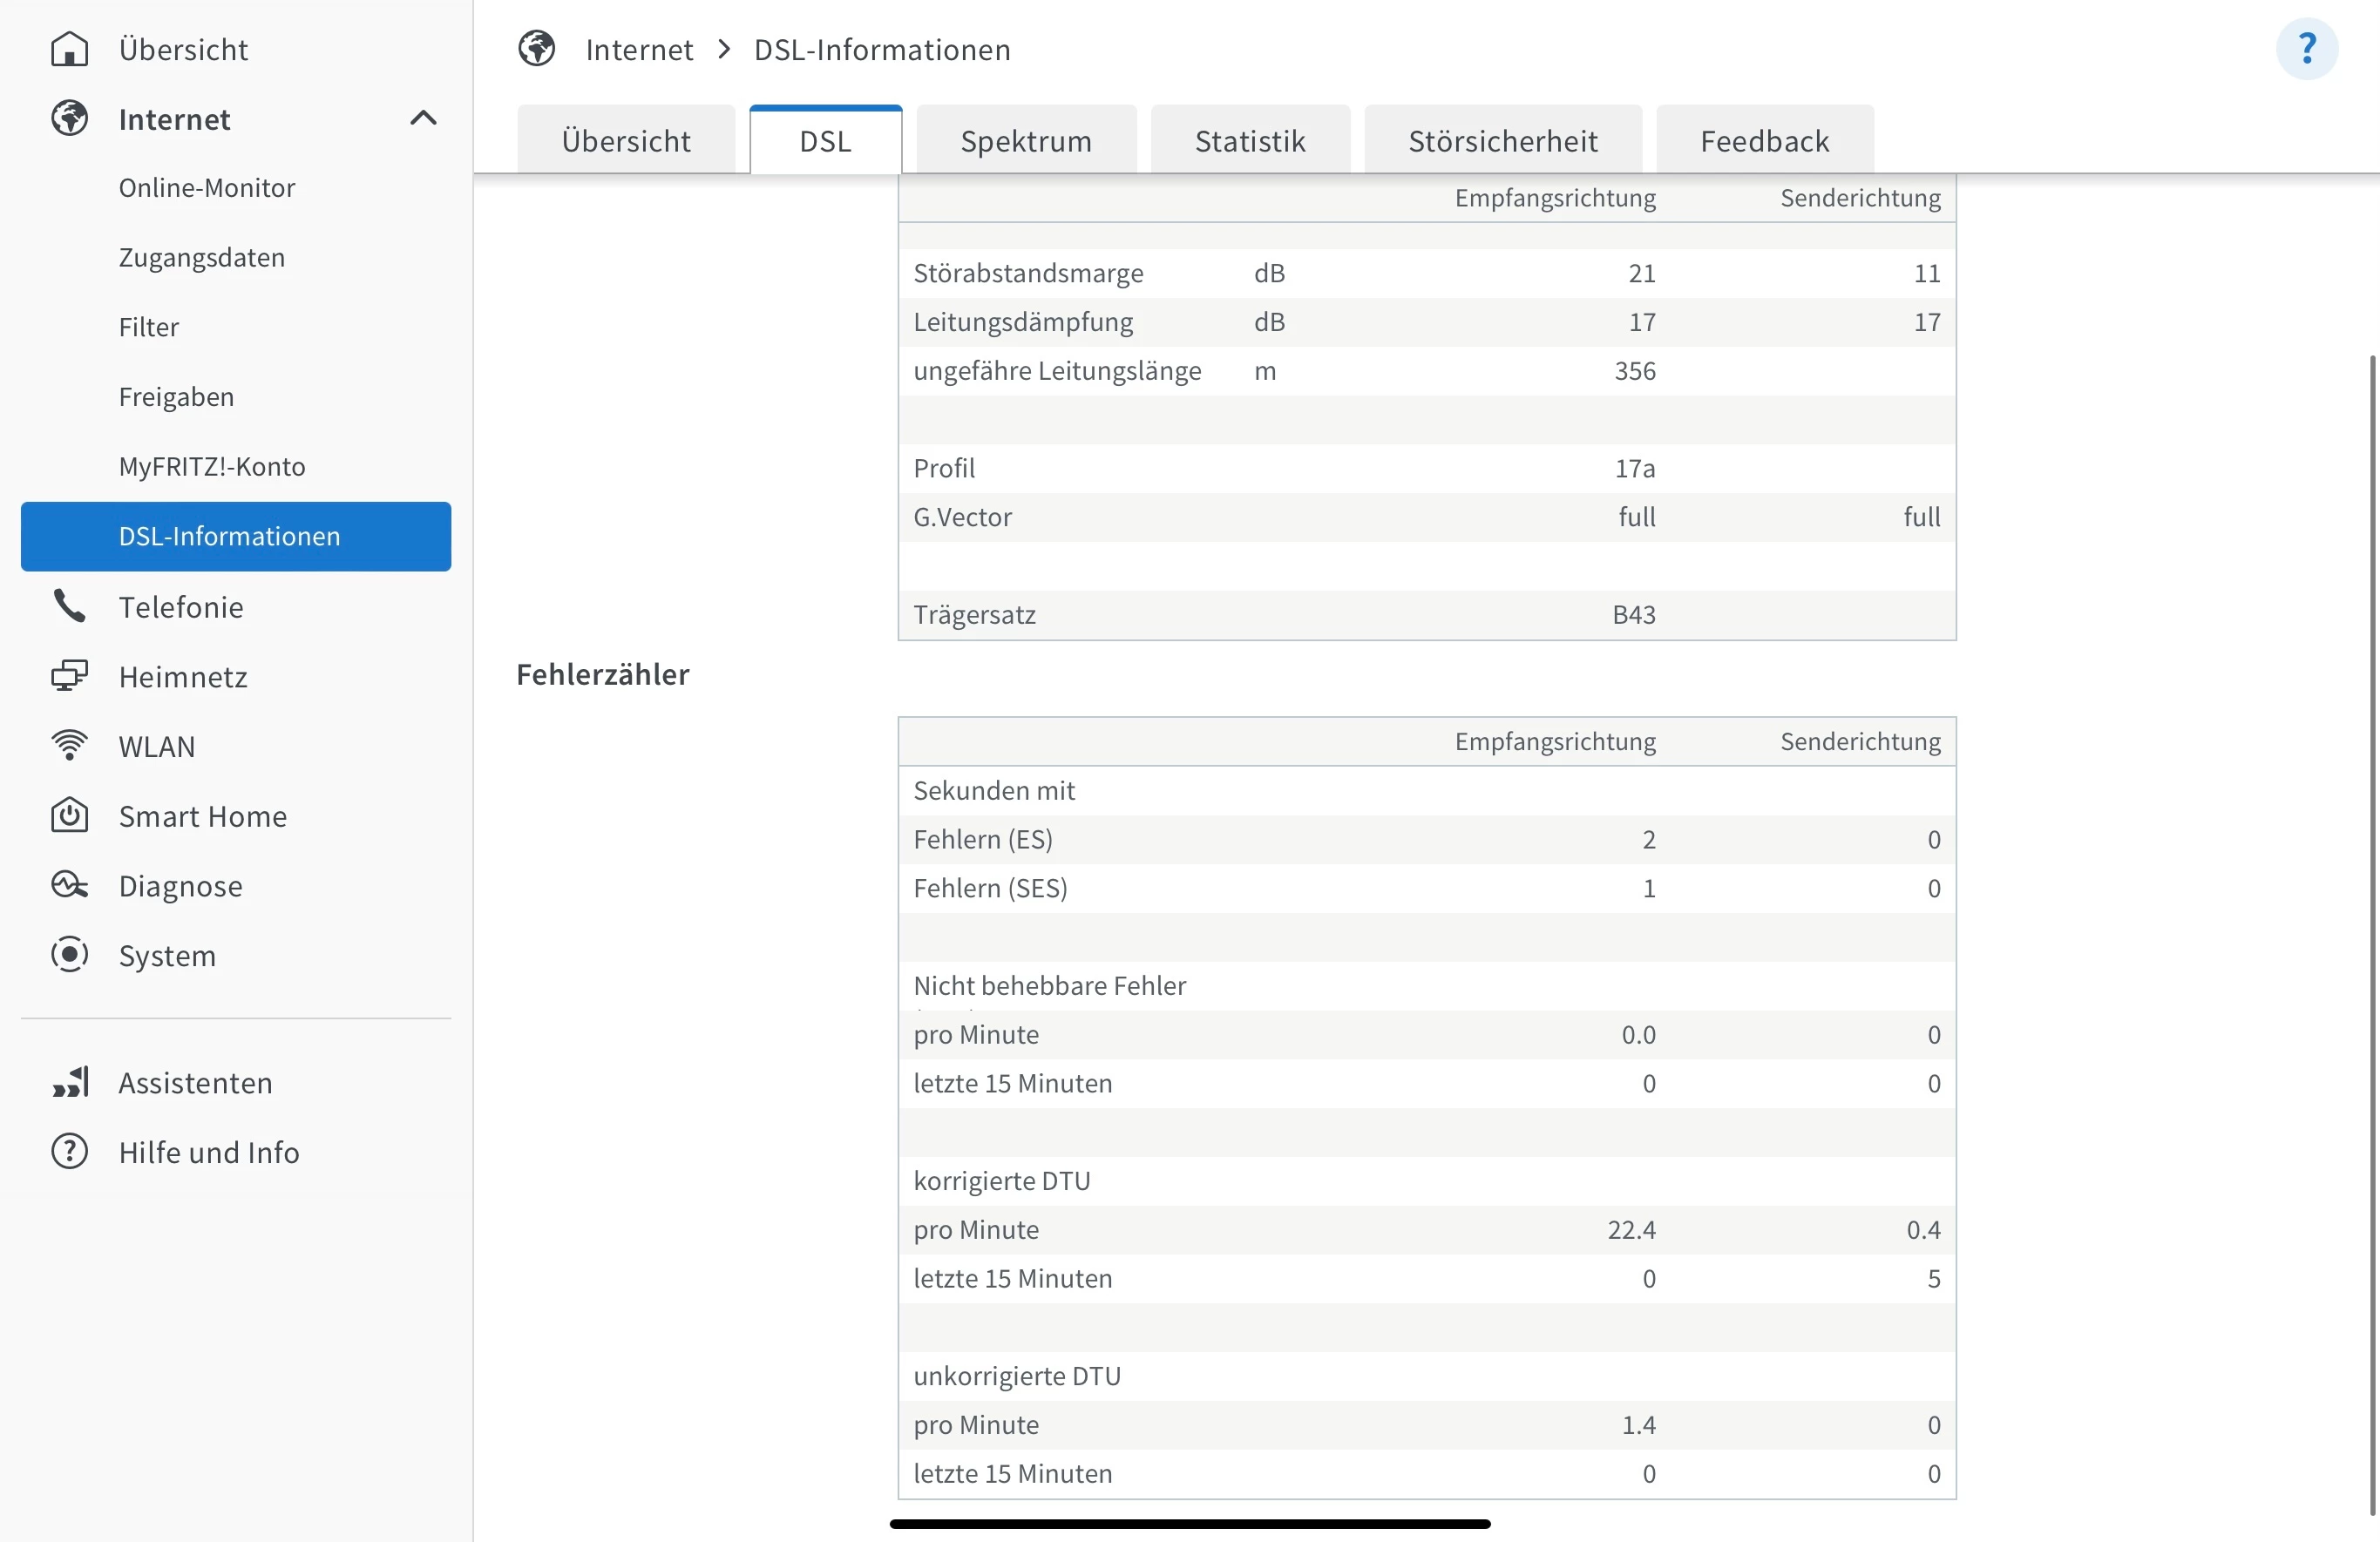The height and width of the screenshot is (1542, 2380).
Task: Switch to the Spektrum tab
Action: 1026,141
